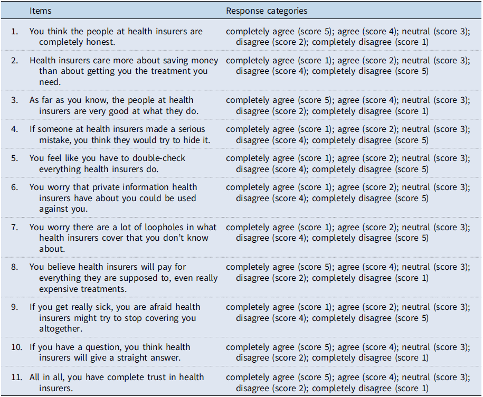Select response categories for straight answer item
483x397 pixels.
(x=347, y=352)
